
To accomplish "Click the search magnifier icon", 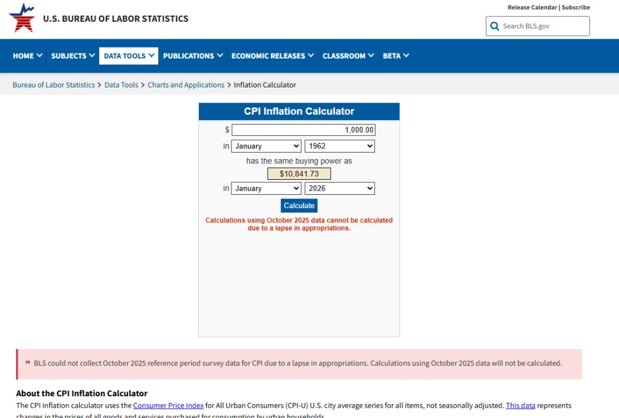I will (x=494, y=26).
